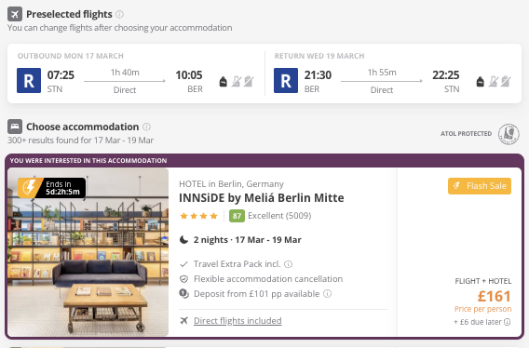Click info icon next to Travel Extra Pack

click(x=288, y=264)
